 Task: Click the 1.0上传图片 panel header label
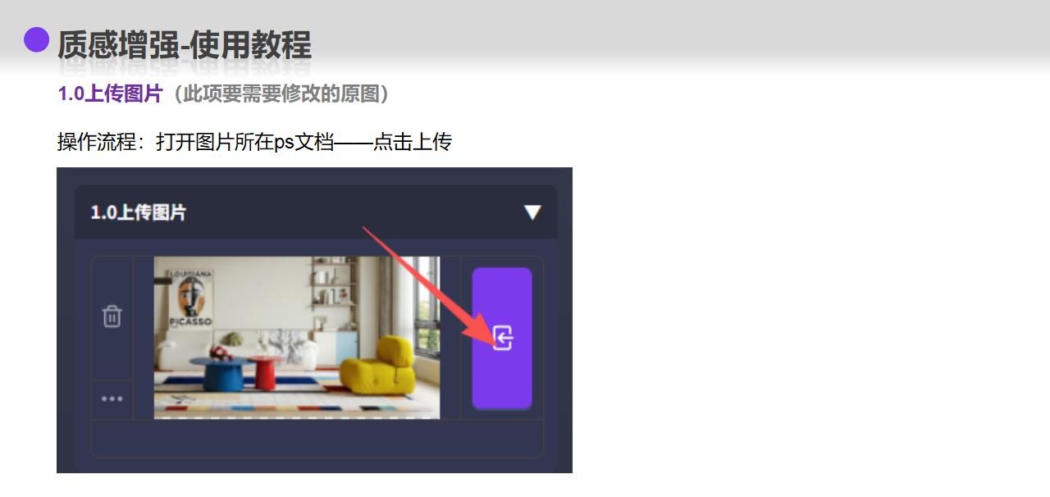139,212
